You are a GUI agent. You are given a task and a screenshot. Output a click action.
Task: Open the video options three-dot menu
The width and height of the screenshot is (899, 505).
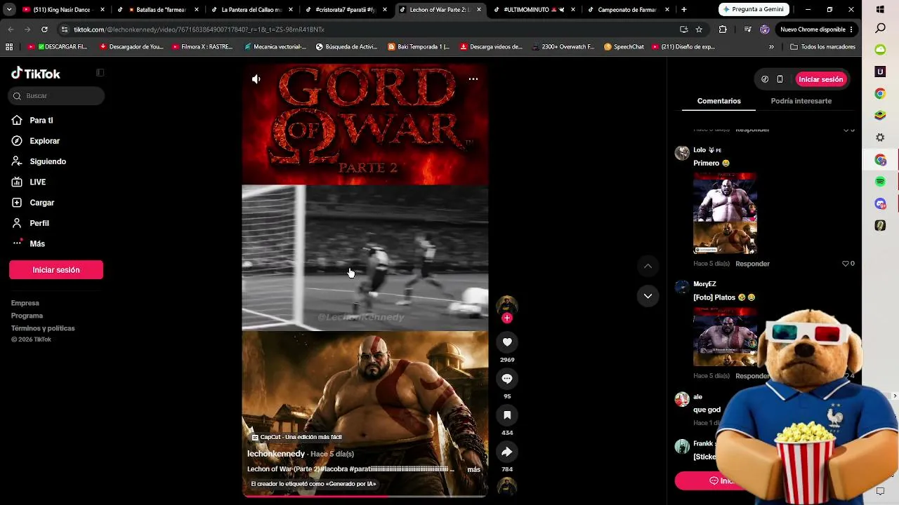[x=473, y=79]
